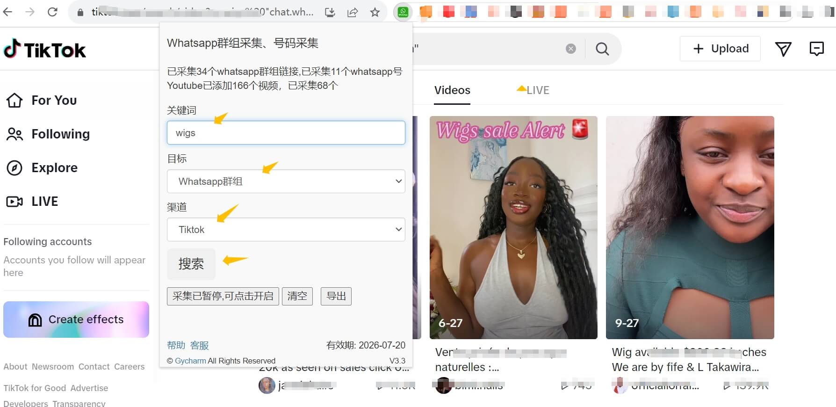836x407 pixels.
Task: Expand the 目标 Whatsapp群组 dropdown
Action: (286, 182)
